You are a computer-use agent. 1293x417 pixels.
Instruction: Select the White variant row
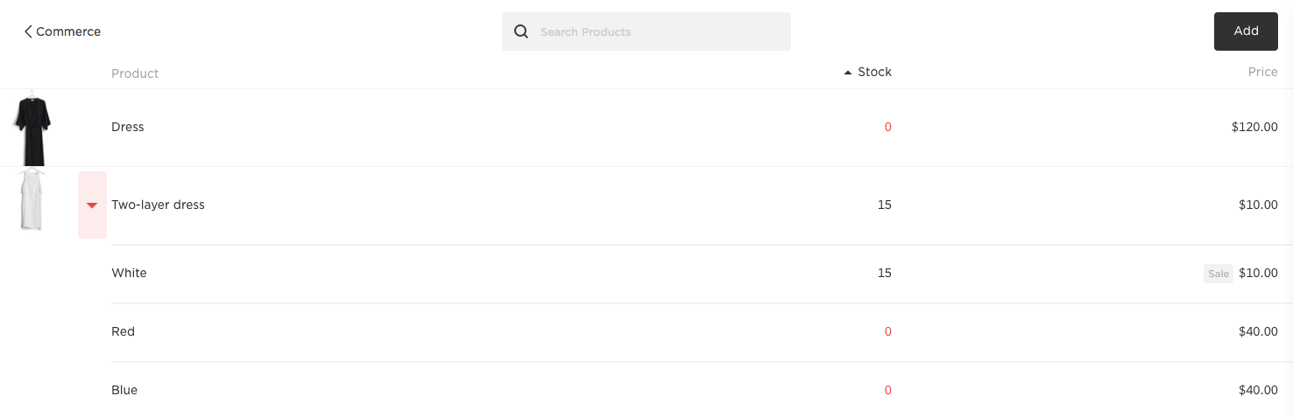click(130, 273)
